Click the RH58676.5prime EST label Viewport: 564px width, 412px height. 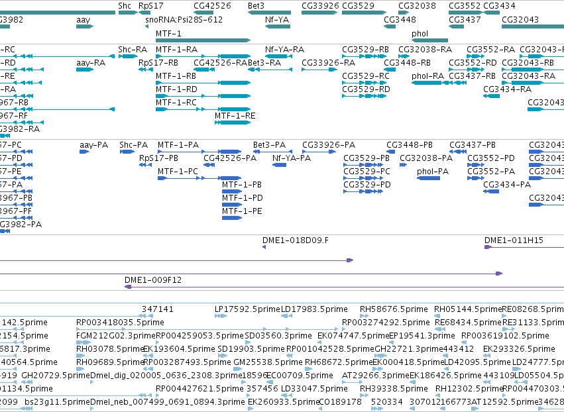[x=394, y=309]
